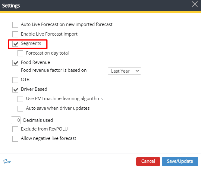Click the Decimals used label text
Screen dimensions: 201x170
tap(38, 120)
